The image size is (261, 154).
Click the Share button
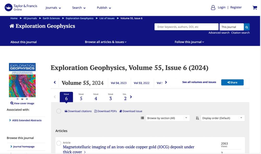click(232, 82)
